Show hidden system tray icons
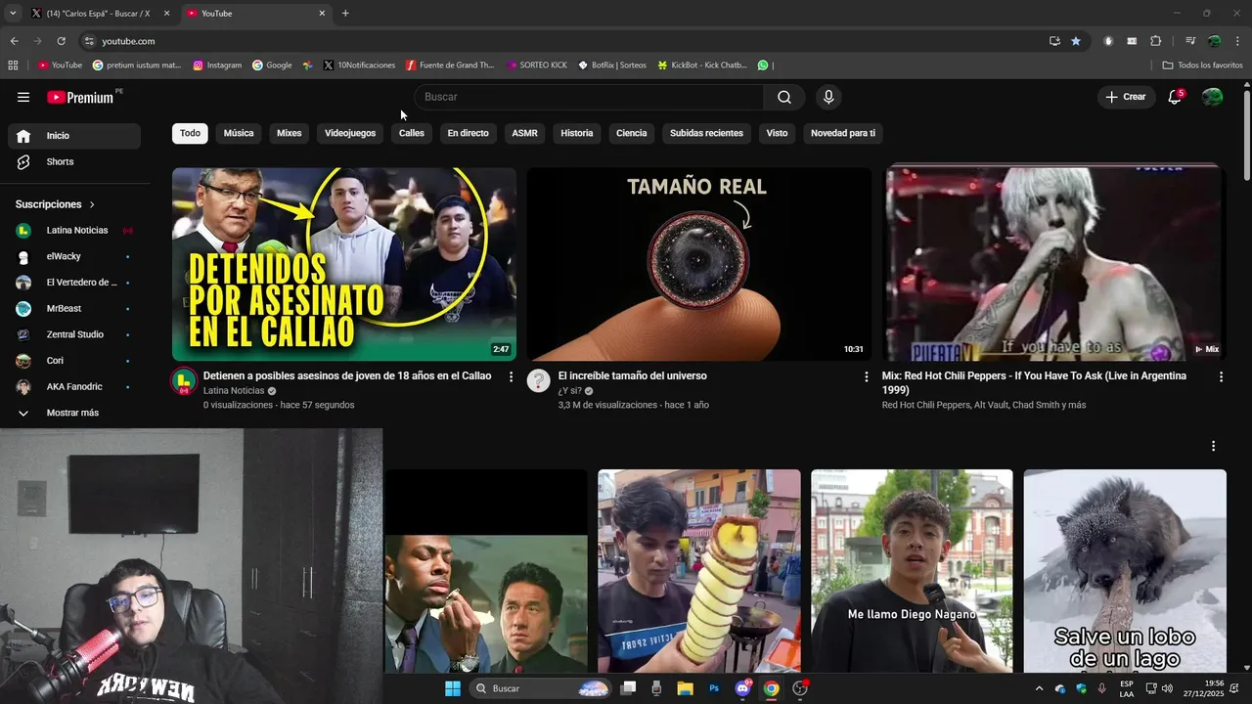The width and height of the screenshot is (1252, 704). [x=1039, y=688]
